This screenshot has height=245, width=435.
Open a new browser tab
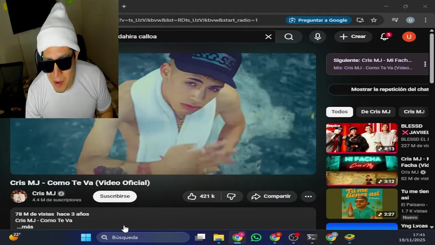tap(124, 6)
